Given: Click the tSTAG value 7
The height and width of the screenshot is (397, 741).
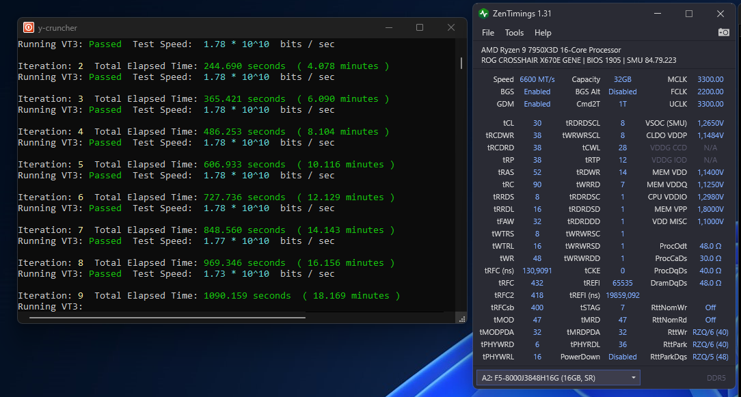Looking at the screenshot, I should click(x=622, y=307).
